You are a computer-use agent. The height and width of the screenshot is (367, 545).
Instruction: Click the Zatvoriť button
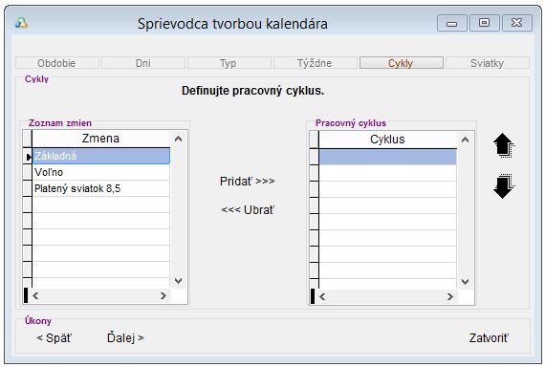489,337
